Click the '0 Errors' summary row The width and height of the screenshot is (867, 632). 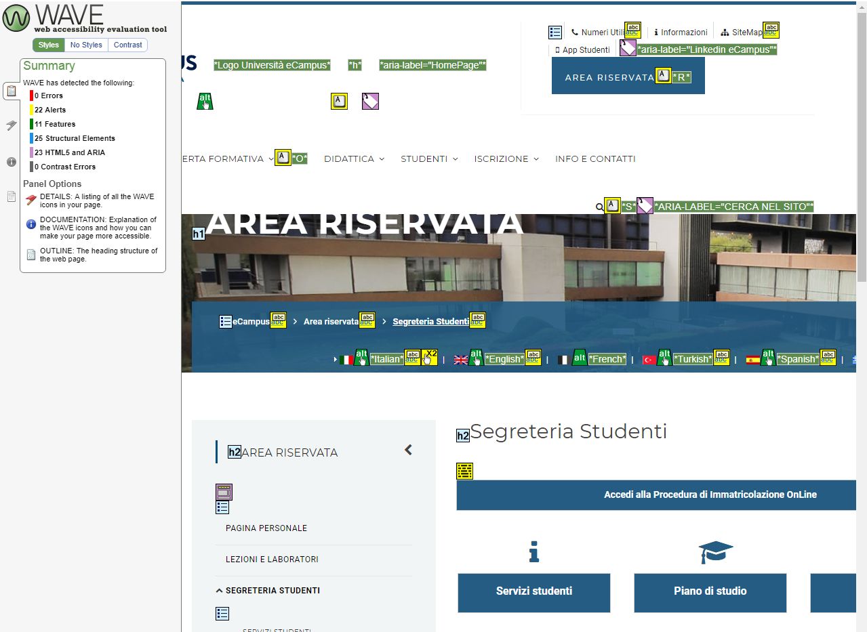(49, 96)
